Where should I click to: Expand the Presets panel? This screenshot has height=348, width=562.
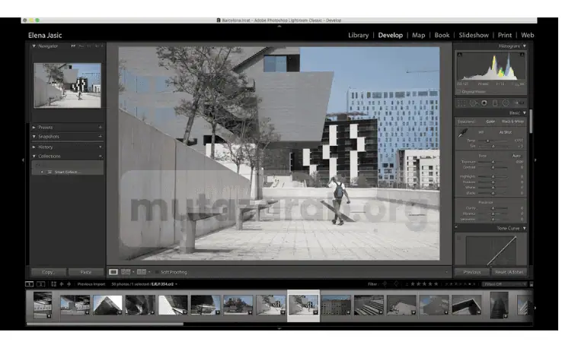click(46, 127)
